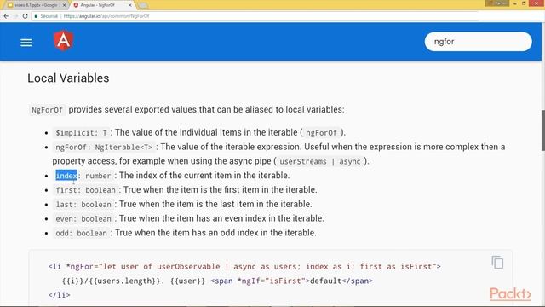Click the browser address bar URL
This screenshot has width=545, height=307.
106,16
